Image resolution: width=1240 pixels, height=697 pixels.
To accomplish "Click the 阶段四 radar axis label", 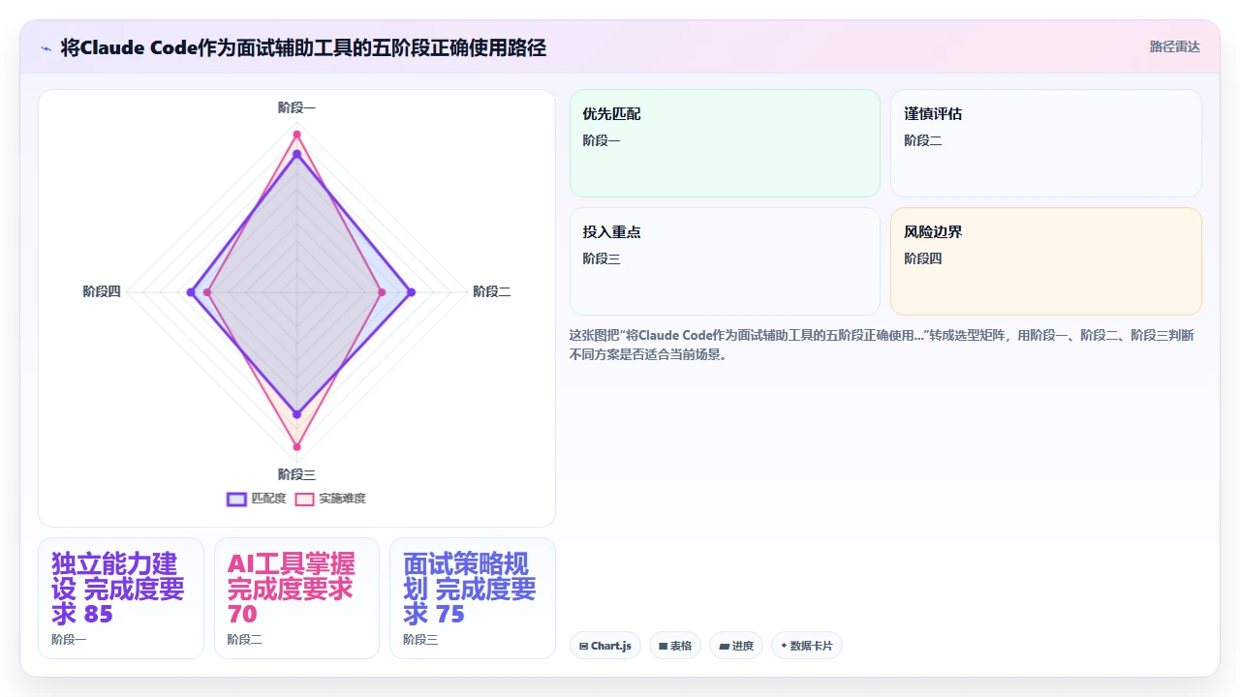I will coord(102,291).
